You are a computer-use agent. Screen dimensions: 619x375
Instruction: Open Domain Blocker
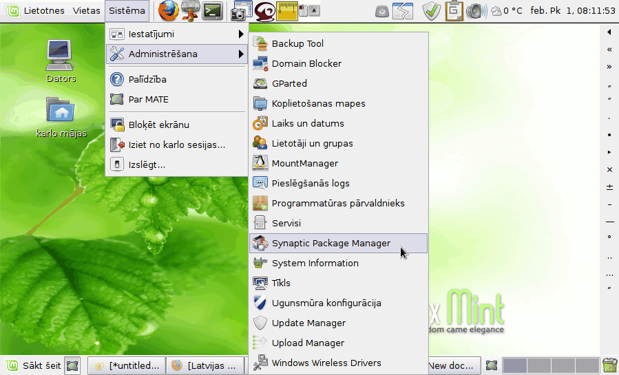(x=338, y=63)
